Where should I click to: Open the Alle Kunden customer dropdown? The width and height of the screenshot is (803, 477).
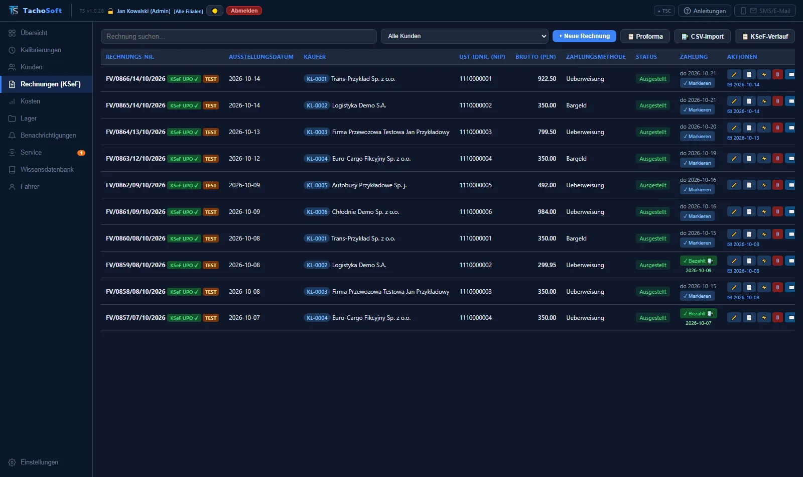[x=465, y=36]
